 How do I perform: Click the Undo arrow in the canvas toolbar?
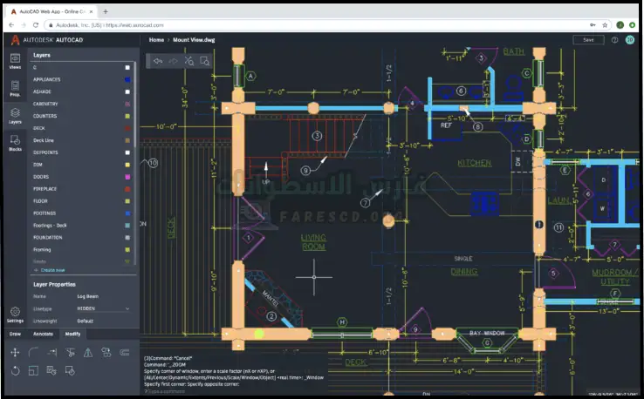pyautogui.click(x=158, y=61)
